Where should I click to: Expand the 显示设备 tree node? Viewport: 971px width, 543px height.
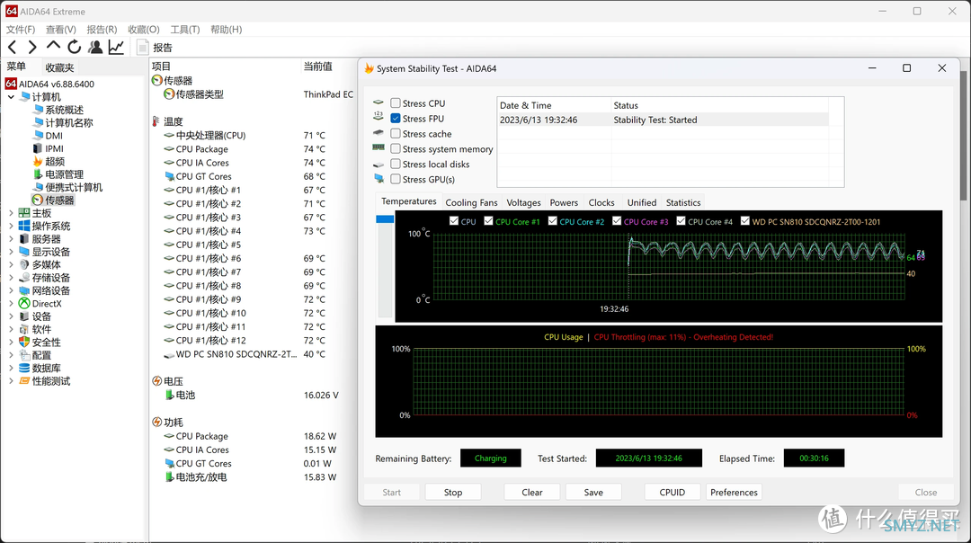(11, 252)
